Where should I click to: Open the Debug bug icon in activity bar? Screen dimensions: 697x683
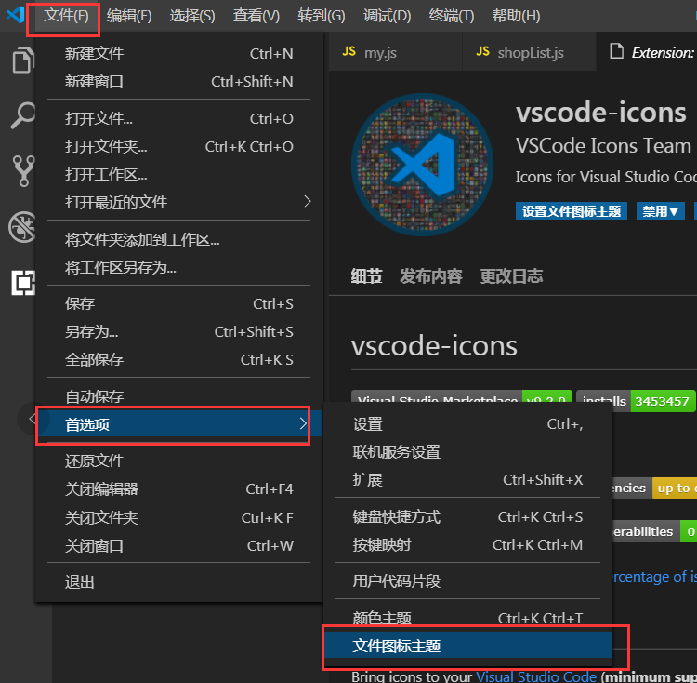[22, 227]
